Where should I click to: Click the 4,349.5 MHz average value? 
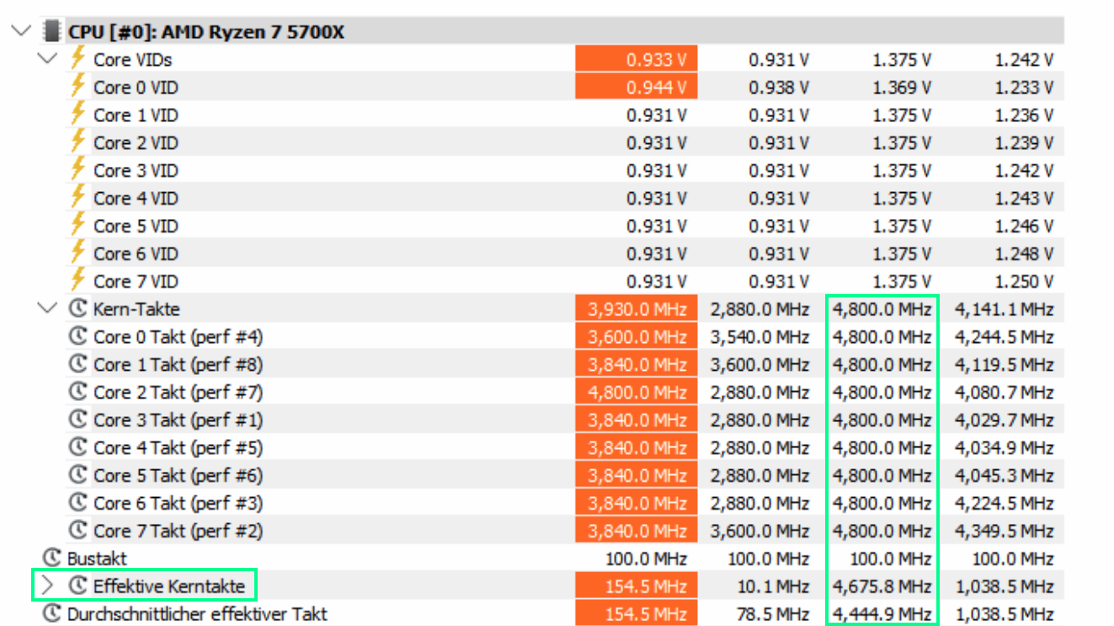(1005, 531)
